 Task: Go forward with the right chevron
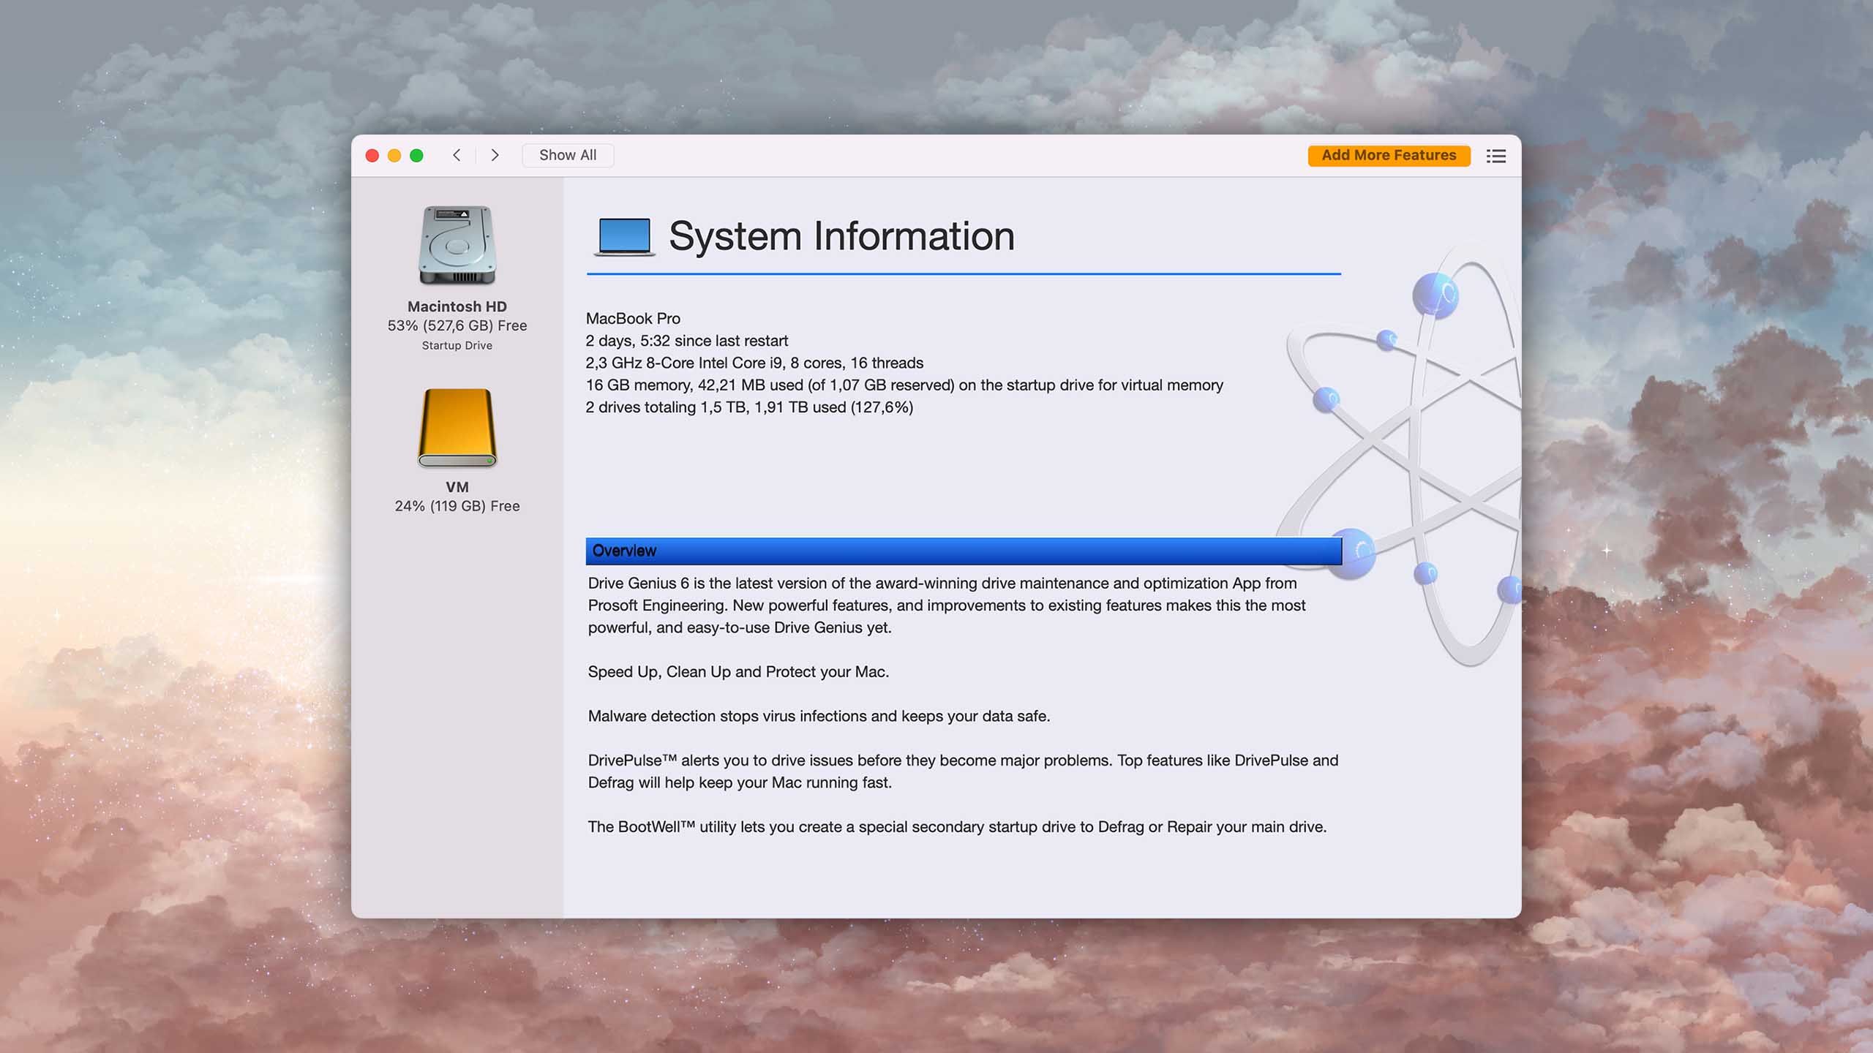(x=495, y=155)
